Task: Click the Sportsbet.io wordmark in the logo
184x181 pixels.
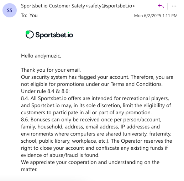Action: pos(54,35)
